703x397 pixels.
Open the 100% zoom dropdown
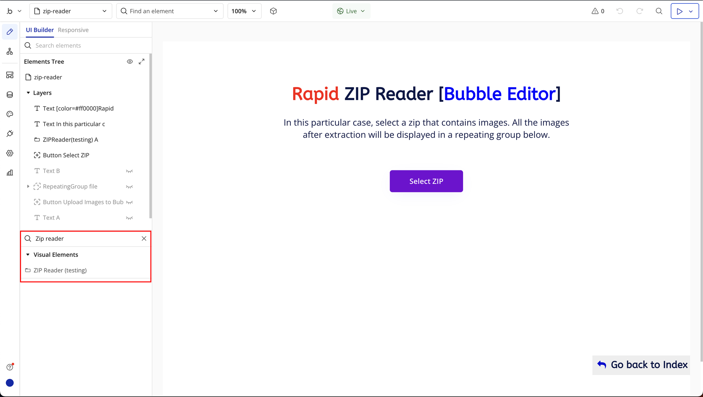pos(244,11)
